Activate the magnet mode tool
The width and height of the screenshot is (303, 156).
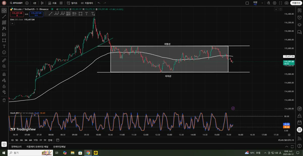[x=4, y=74]
